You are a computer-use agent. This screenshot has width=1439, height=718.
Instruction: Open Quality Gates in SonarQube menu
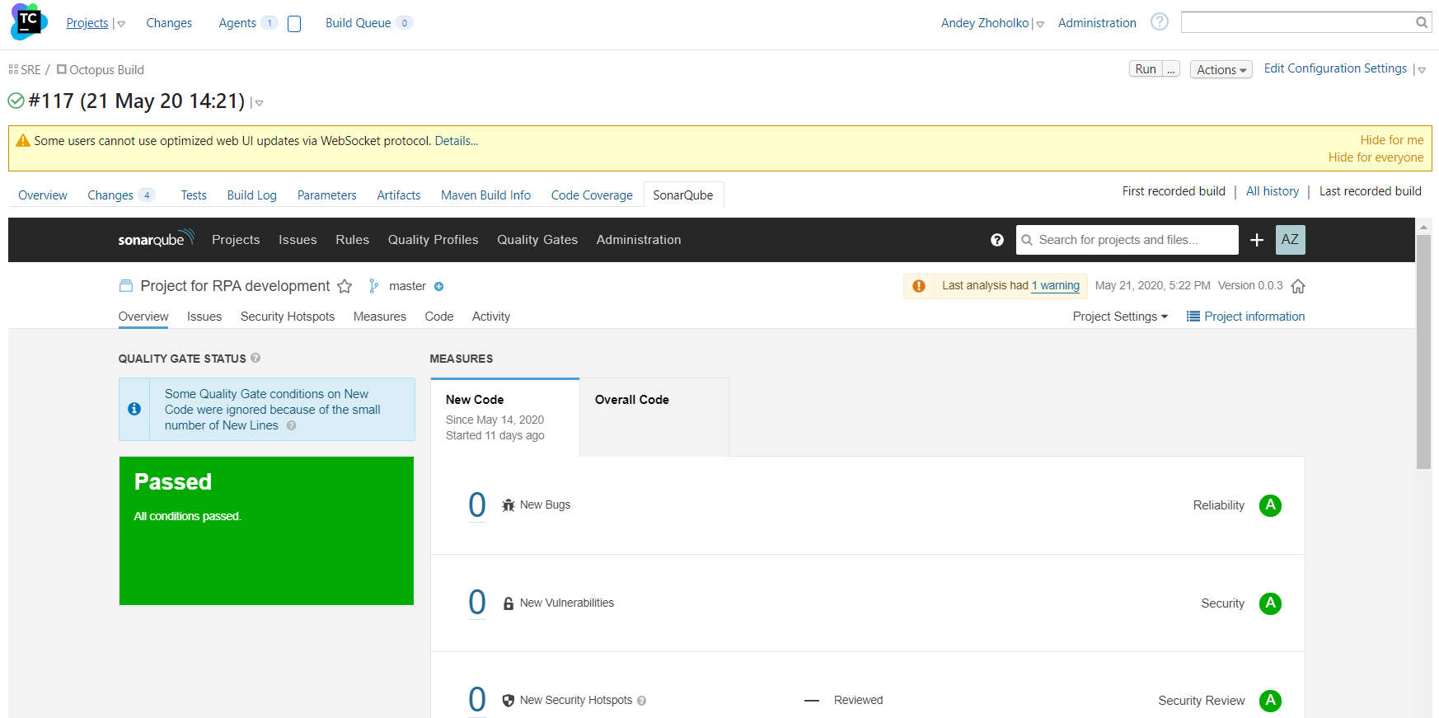point(537,240)
